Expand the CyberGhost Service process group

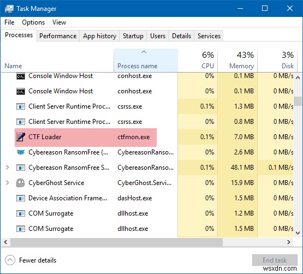click(7, 183)
